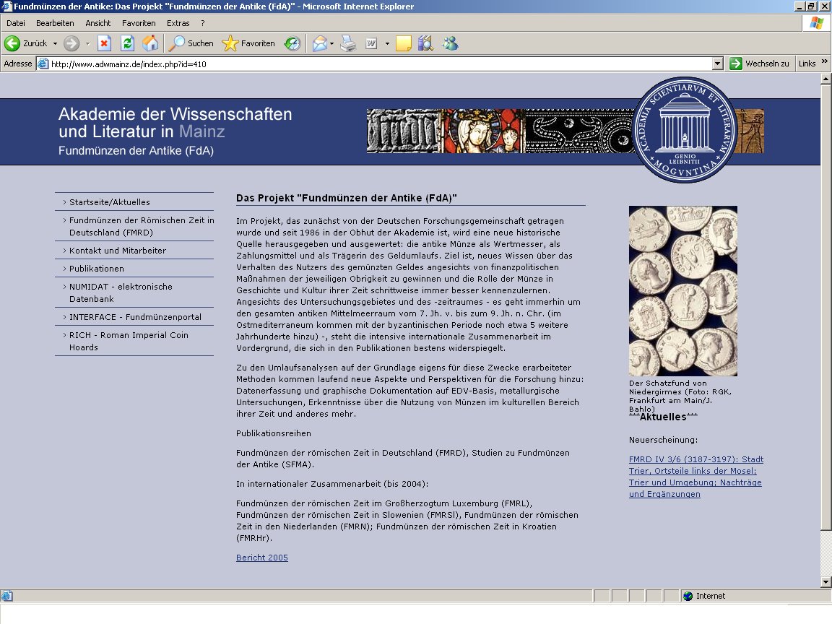Follow the Bericht 2005 link
The height and width of the screenshot is (624, 832).
pyautogui.click(x=262, y=558)
